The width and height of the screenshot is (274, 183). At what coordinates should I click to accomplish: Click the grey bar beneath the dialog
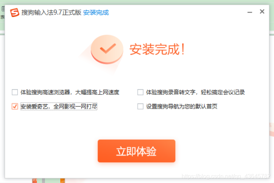tap(43, 180)
